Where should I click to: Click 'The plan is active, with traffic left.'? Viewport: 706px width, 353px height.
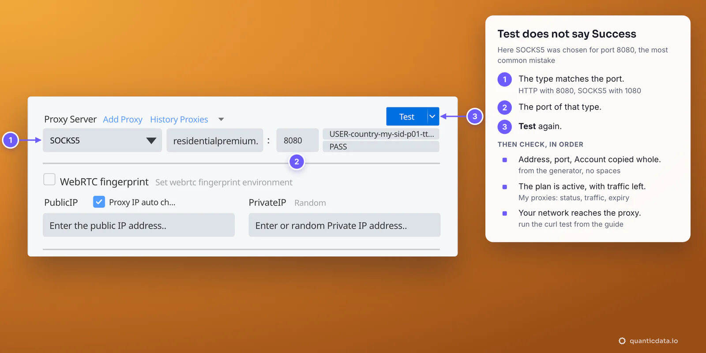[582, 187]
